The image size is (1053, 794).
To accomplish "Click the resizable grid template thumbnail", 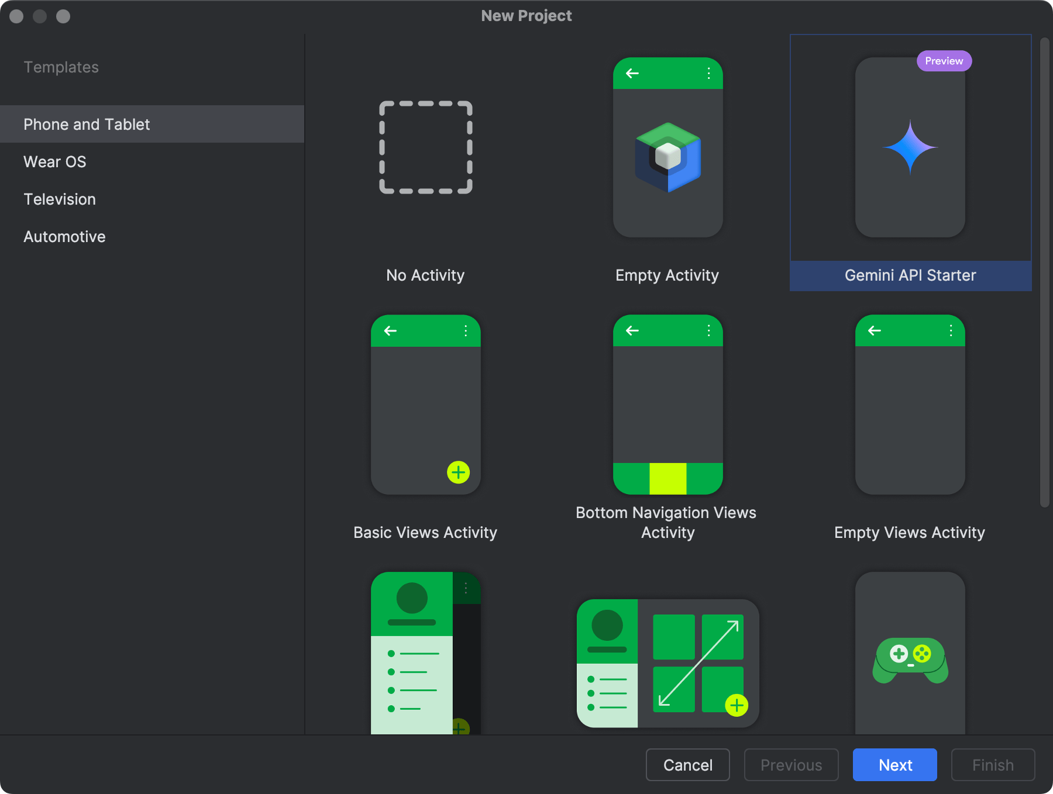I will pos(667,662).
